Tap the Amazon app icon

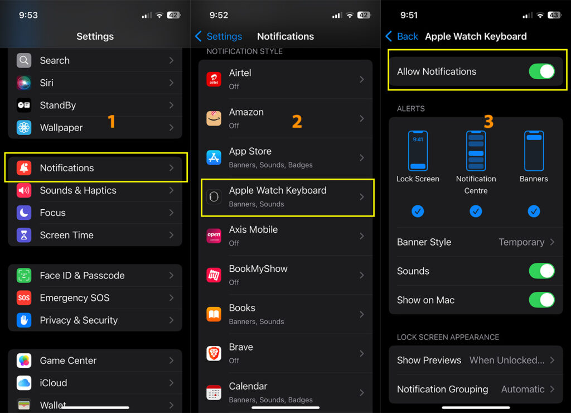(x=214, y=118)
